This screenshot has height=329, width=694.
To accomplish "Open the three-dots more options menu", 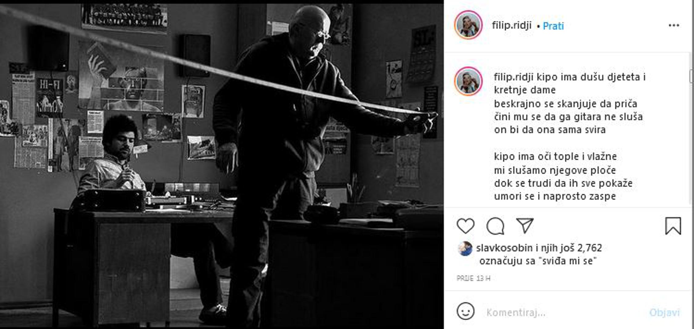I will 674,26.
